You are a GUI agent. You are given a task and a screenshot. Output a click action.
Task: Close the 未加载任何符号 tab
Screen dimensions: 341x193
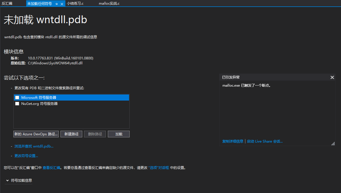pyautogui.click(x=62, y=4)
